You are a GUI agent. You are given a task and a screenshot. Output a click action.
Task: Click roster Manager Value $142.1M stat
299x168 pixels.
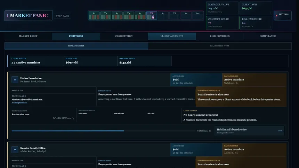pos(145,61)
